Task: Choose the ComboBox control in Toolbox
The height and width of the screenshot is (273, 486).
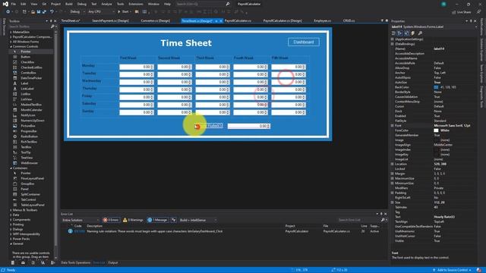Action: [x=28, y=73]
